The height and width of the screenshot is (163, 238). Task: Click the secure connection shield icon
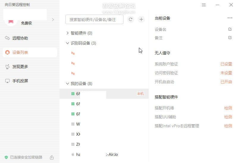[x=6, y=157]
